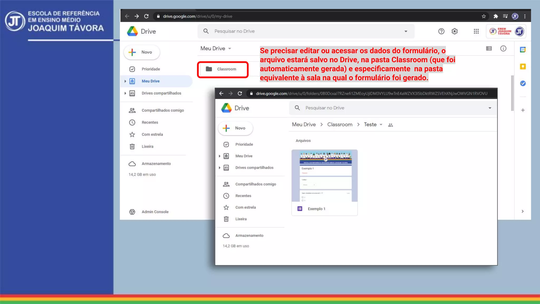Click the front window address bar URL

point(372,93)
